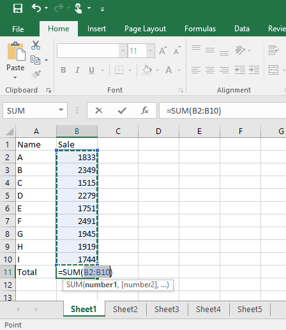Open the Page Layout tab
The image size is (286, 330).
[145, 29]
